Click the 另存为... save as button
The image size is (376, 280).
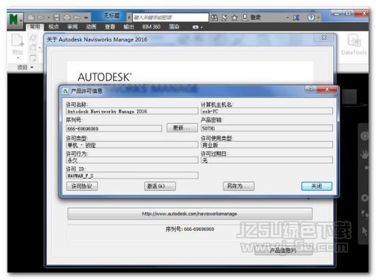point(238,186)
